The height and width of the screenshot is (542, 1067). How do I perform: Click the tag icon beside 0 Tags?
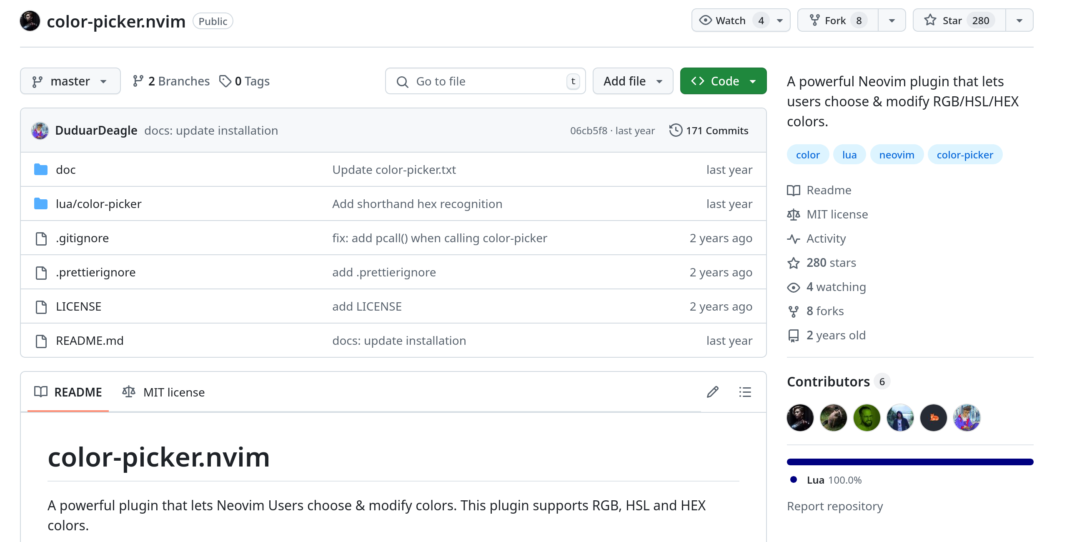(x=225, y=81)
